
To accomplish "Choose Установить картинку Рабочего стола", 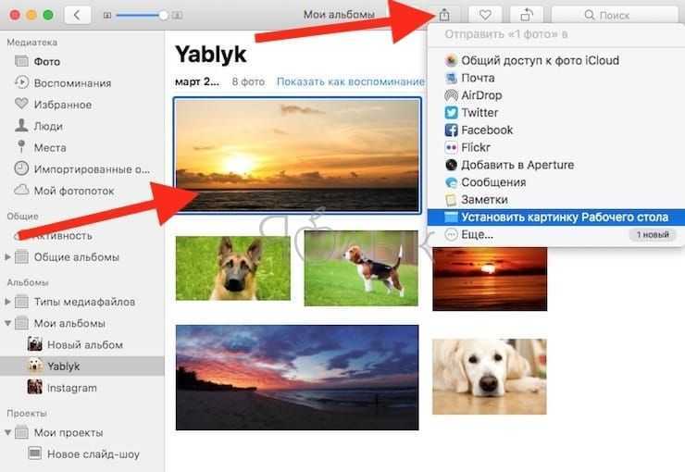I will pos(555,217).
